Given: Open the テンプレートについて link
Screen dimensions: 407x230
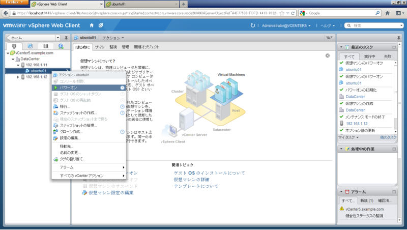Looking at the screenshot, I should click(196, 186).
